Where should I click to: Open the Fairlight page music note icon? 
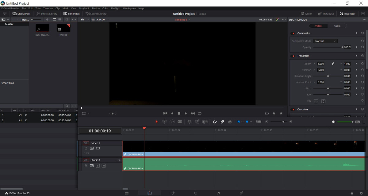pyautogui.click(x=218, y=193)
